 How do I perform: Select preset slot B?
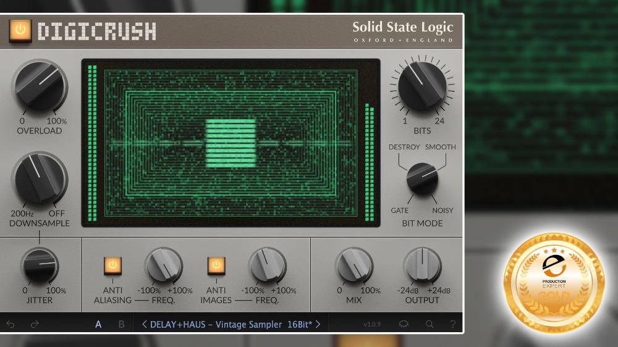tap(121, 324)
